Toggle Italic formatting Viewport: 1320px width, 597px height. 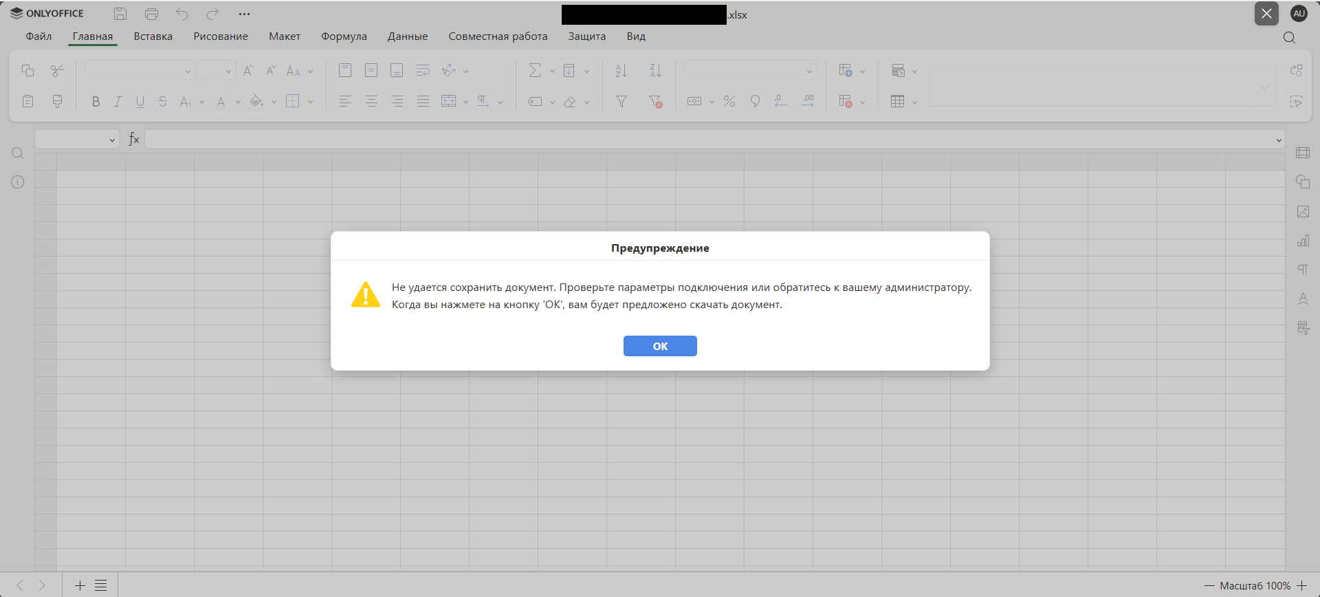click(118, 102)
